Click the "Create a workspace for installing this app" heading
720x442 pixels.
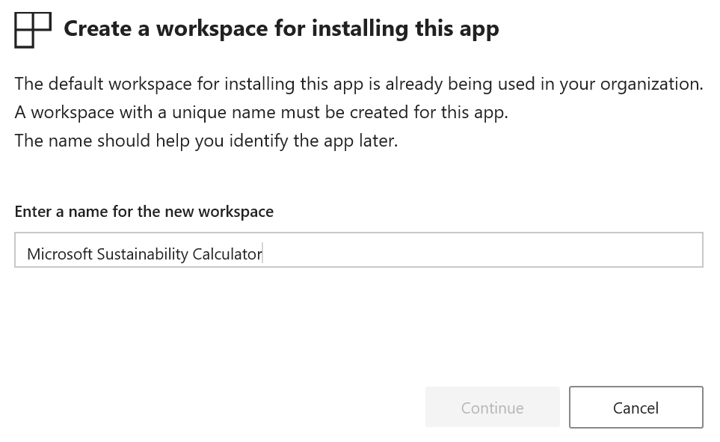pos(281,28)
